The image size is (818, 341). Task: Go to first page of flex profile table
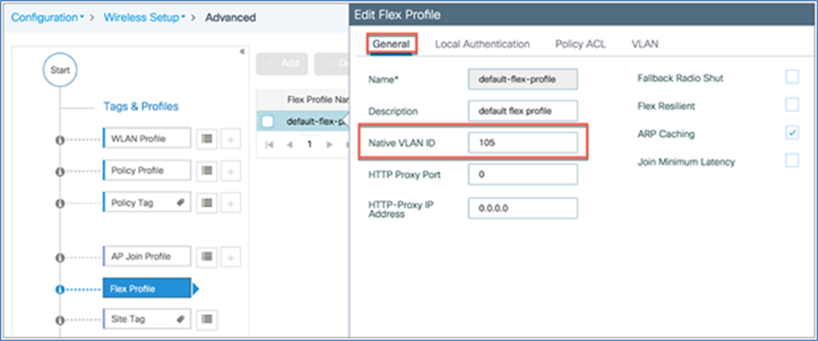(269, 145)
